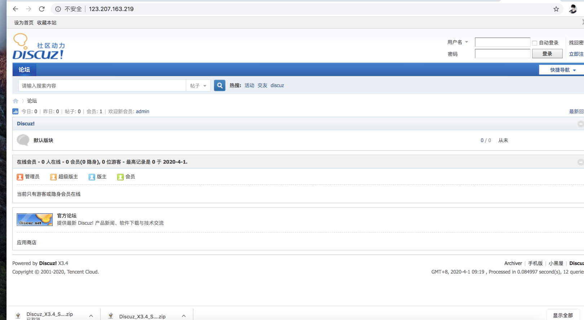Focus the forum search input box

point(102,86)
